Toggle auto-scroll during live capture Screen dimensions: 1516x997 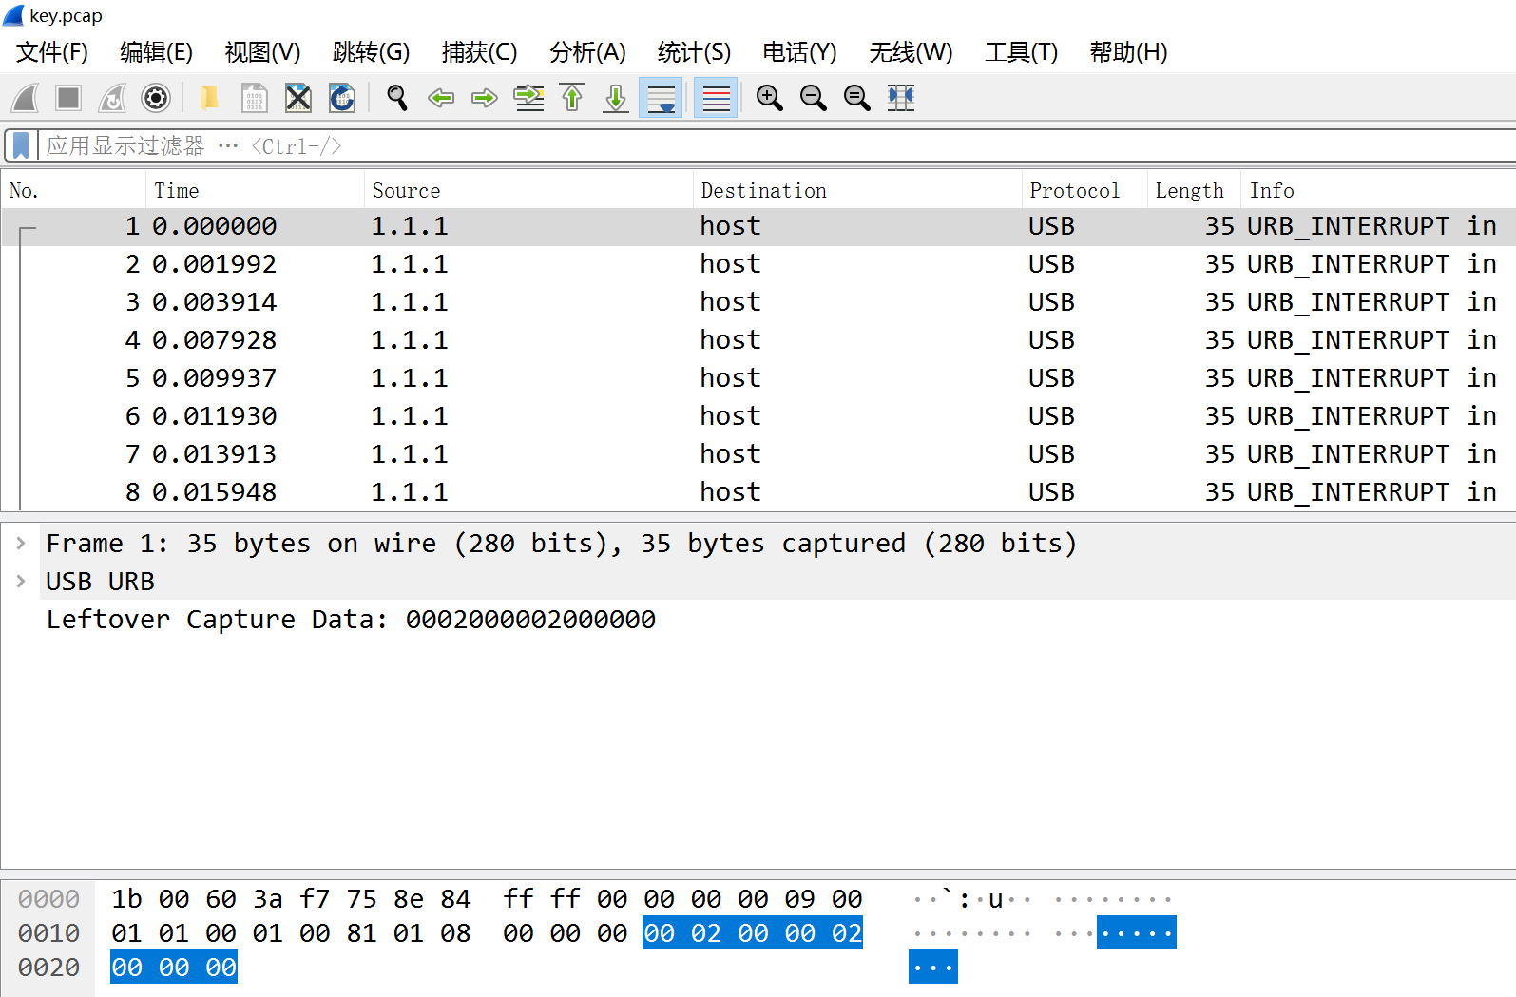[661, 98]
